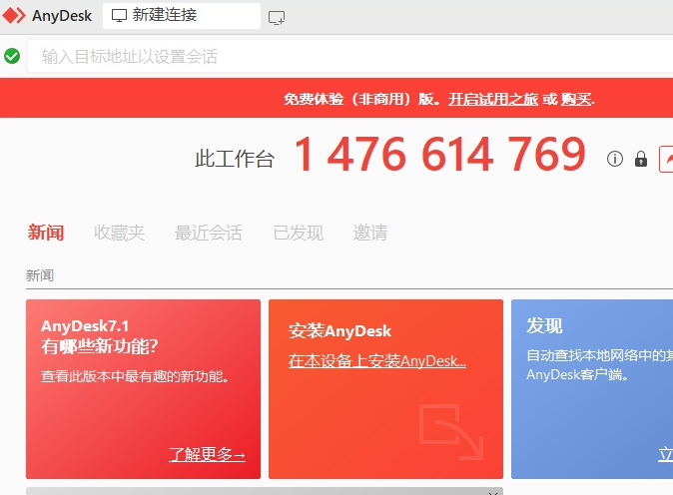Focus the 输入目标地址以设置会话 address field

coord(349,56)
